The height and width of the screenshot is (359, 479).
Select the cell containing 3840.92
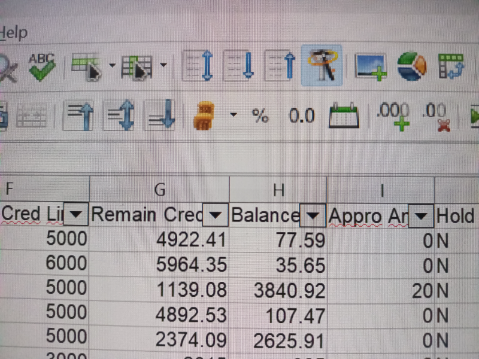pyautogui.click(x=278, y=290)
